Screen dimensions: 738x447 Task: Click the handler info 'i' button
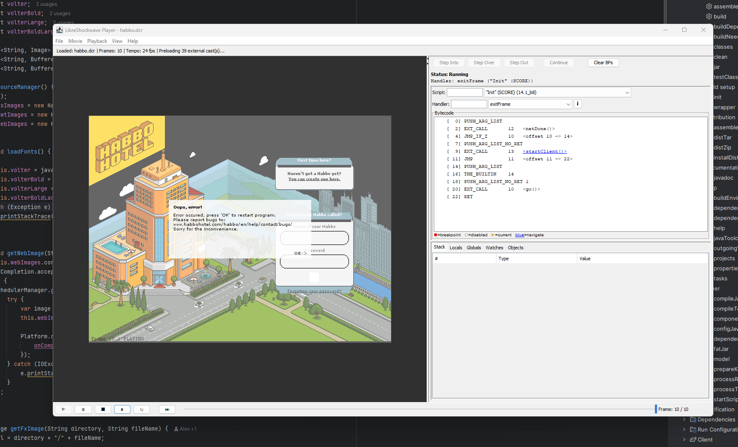pyautogui.click(x=578, y=104)
